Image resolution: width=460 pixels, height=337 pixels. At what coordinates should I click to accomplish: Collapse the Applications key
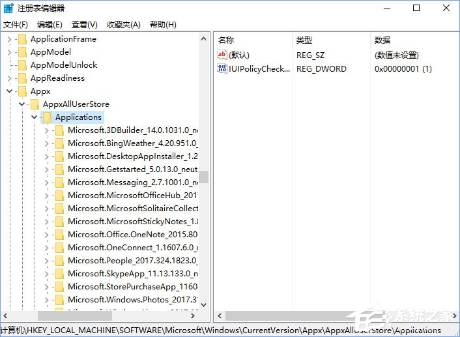point(35,117)
